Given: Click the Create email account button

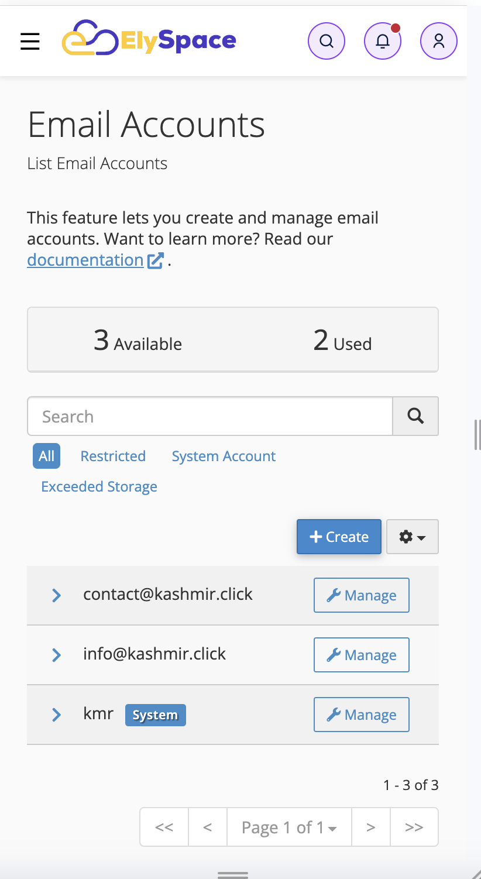Looking at the screenshot, I should pyautogui.click(x=339, y=537).
